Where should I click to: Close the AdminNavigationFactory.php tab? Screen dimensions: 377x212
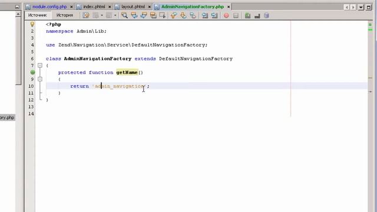point(229,7)
